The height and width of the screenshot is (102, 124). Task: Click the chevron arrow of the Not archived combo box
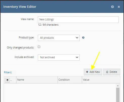click(77, 57)
